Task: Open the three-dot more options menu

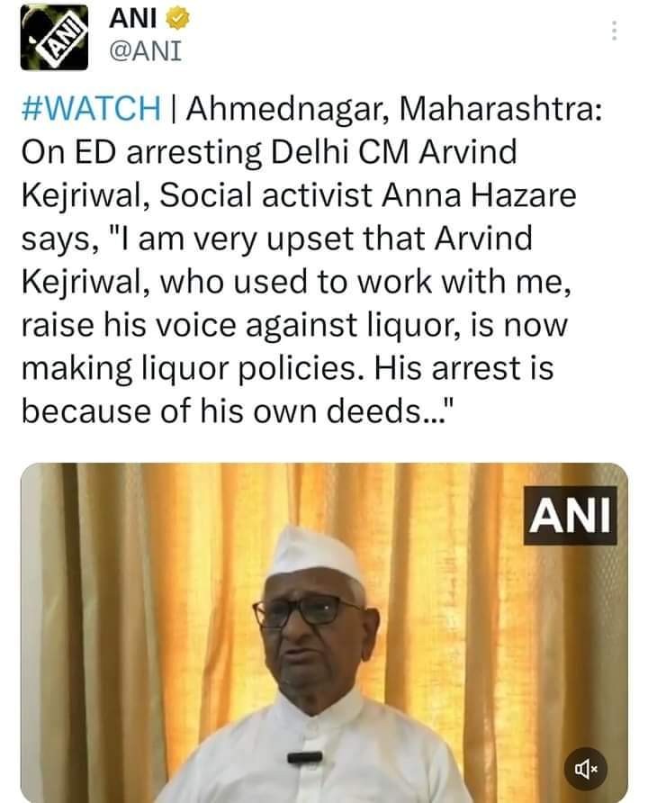Action: [x=615, y=31]
